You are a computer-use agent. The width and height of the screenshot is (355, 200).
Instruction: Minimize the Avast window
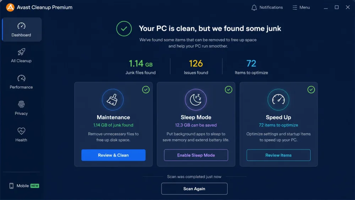point(326,8)
